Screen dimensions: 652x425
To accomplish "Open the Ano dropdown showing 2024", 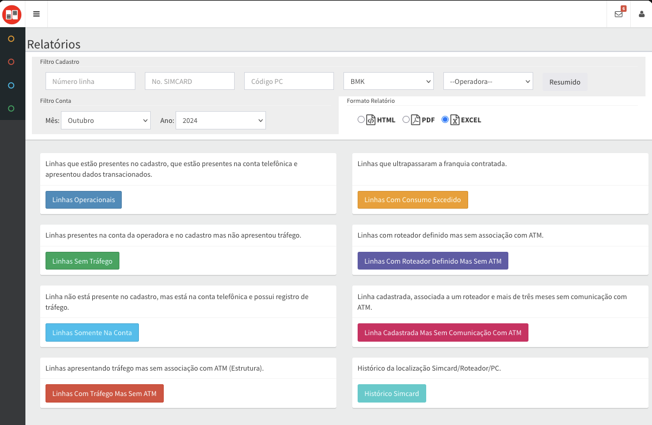I will click(x=220, y=121).
